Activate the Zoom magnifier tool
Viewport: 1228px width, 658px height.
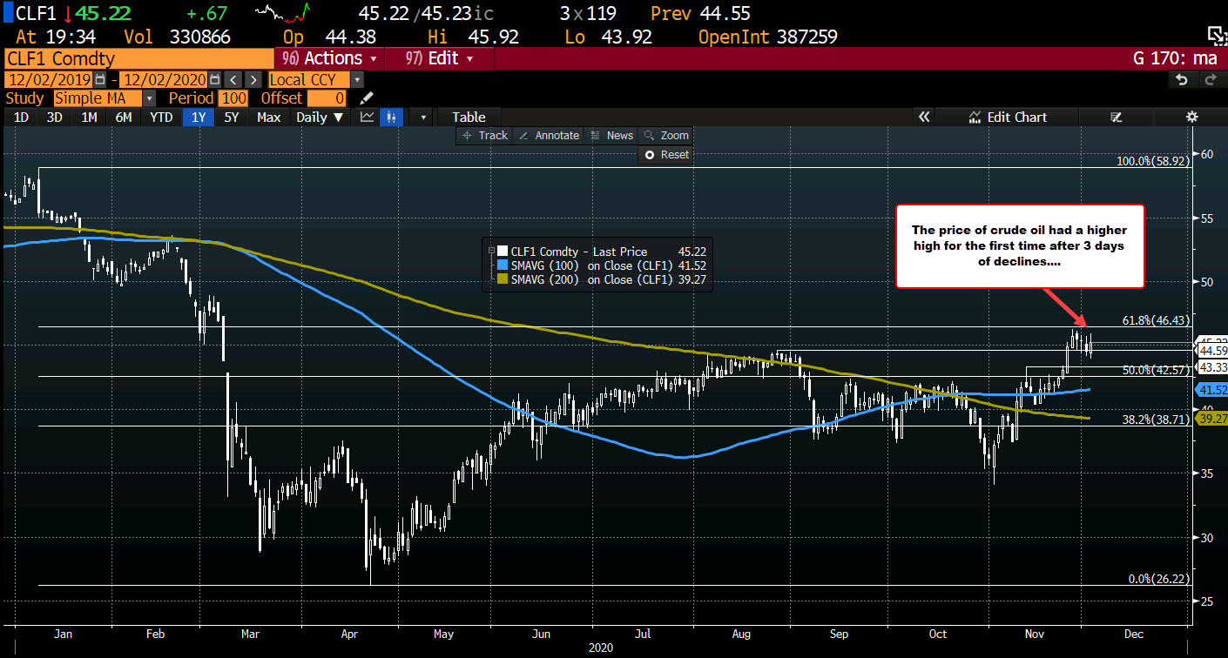click(666, 135)
